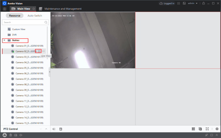Open window division layout icon
The height and width of the screenshot is (138, 221).
click(x=193, y=129)
